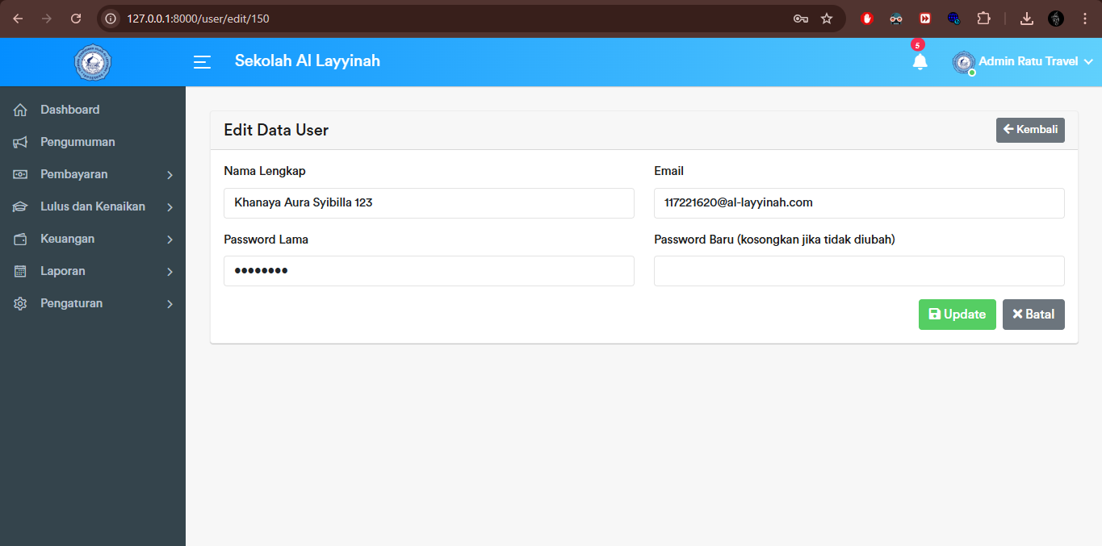Bookmark this page via the star icon
This screenshot has width=1102, height=546.
coord(827,18)
